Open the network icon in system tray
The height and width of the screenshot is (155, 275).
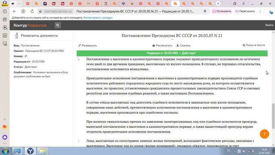249,151
